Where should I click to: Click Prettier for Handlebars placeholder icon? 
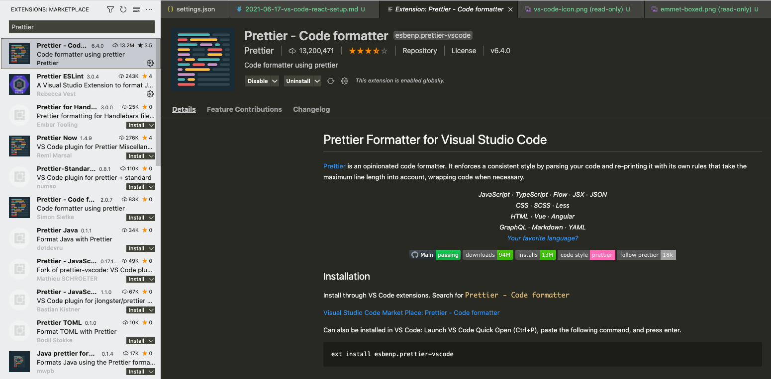click(19, 115)
